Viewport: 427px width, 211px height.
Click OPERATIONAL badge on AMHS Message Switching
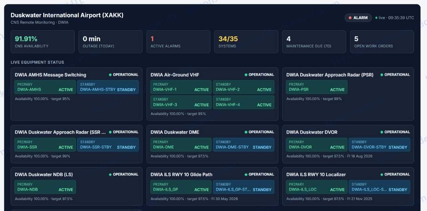point(124,75)
